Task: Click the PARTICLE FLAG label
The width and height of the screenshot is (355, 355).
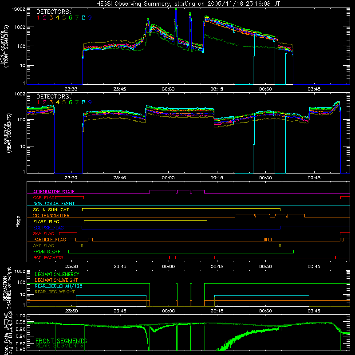Action: pos(50,240)
